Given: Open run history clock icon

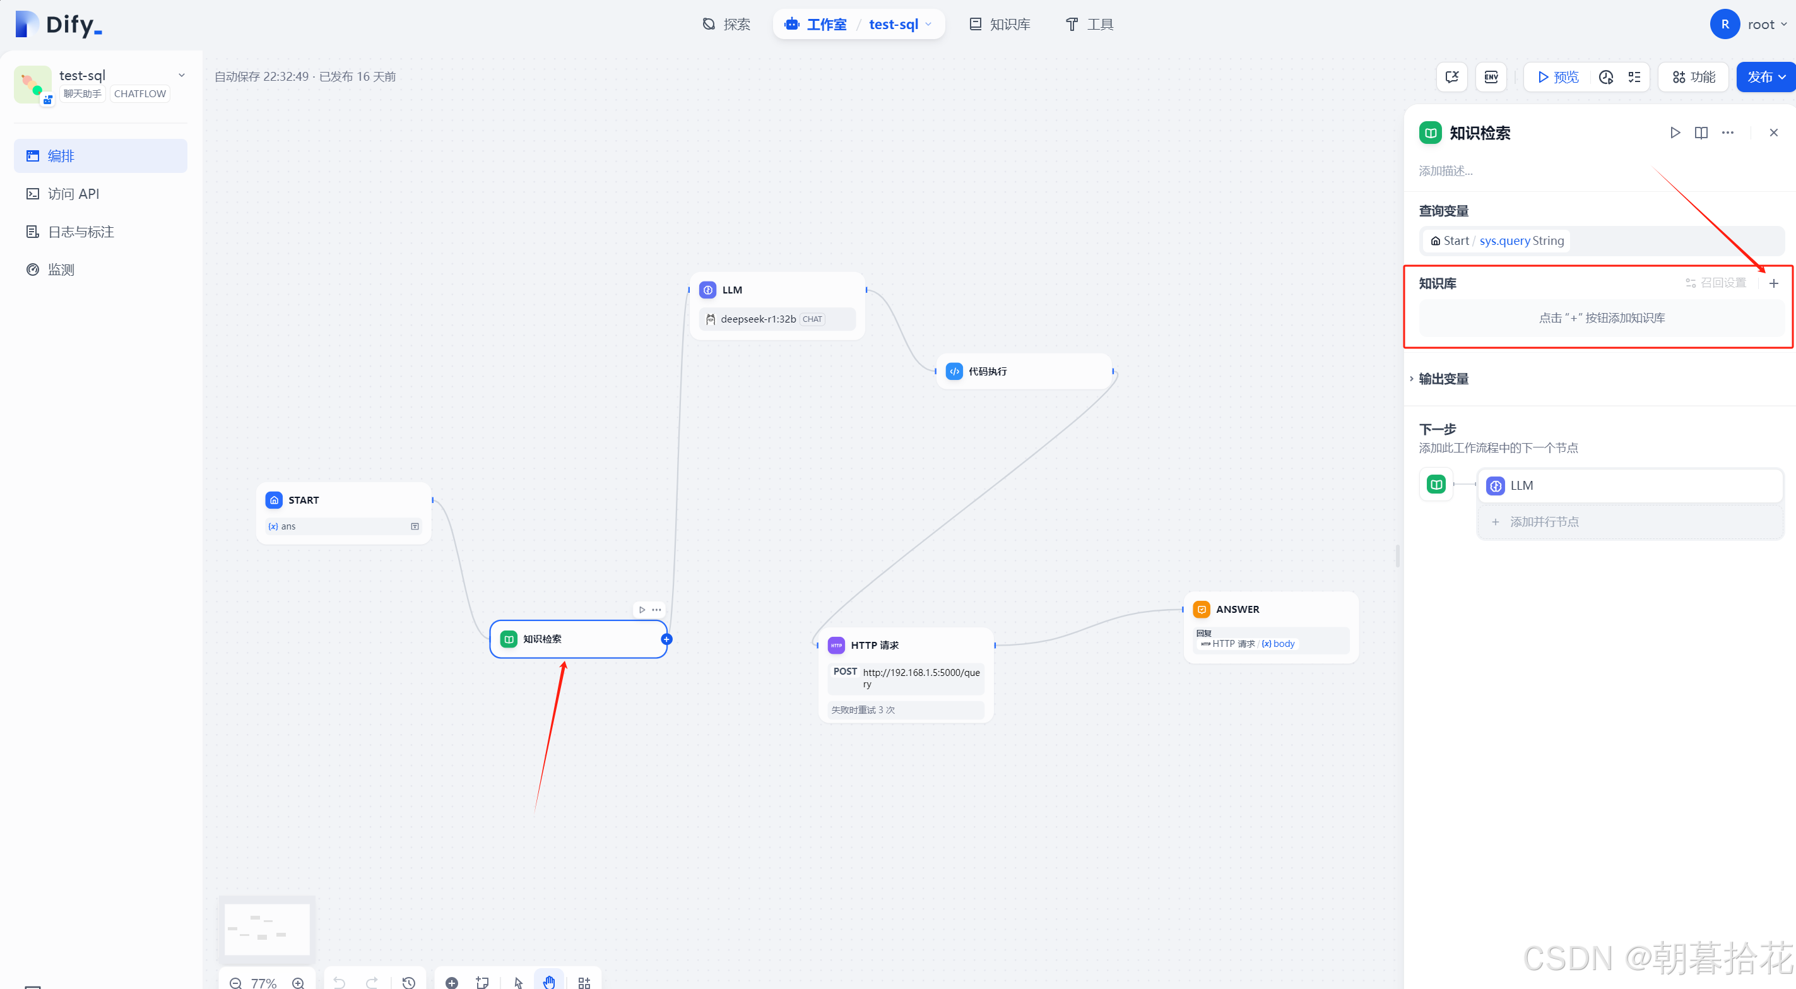Looking at the screenshot, I should coord(1605,77).
